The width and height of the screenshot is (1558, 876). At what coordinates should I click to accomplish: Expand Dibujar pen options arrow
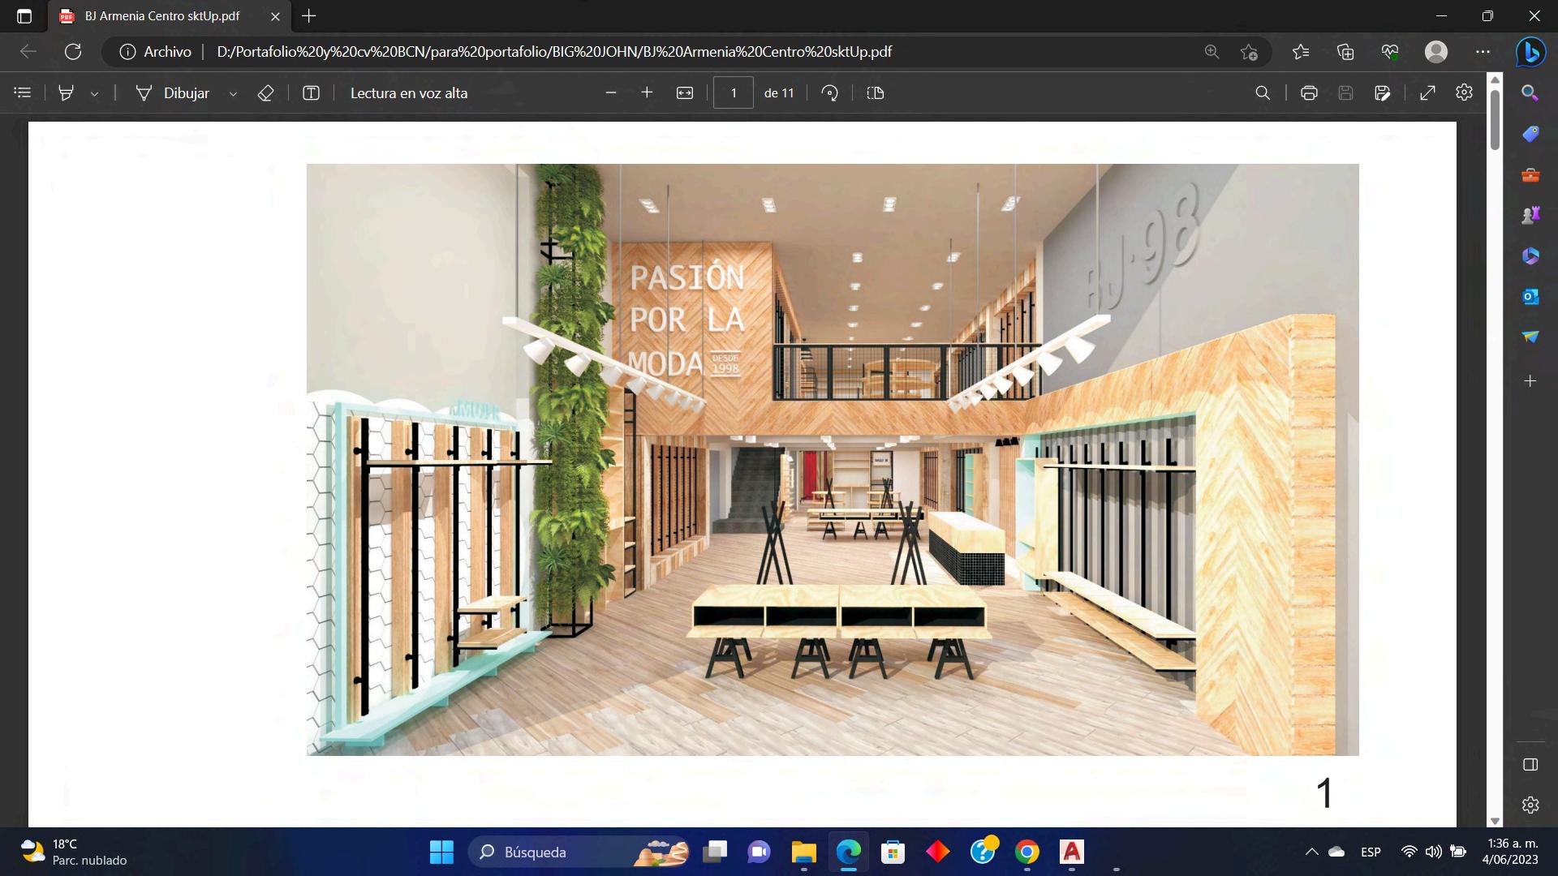pyautogui.click(x=233, y=94)
